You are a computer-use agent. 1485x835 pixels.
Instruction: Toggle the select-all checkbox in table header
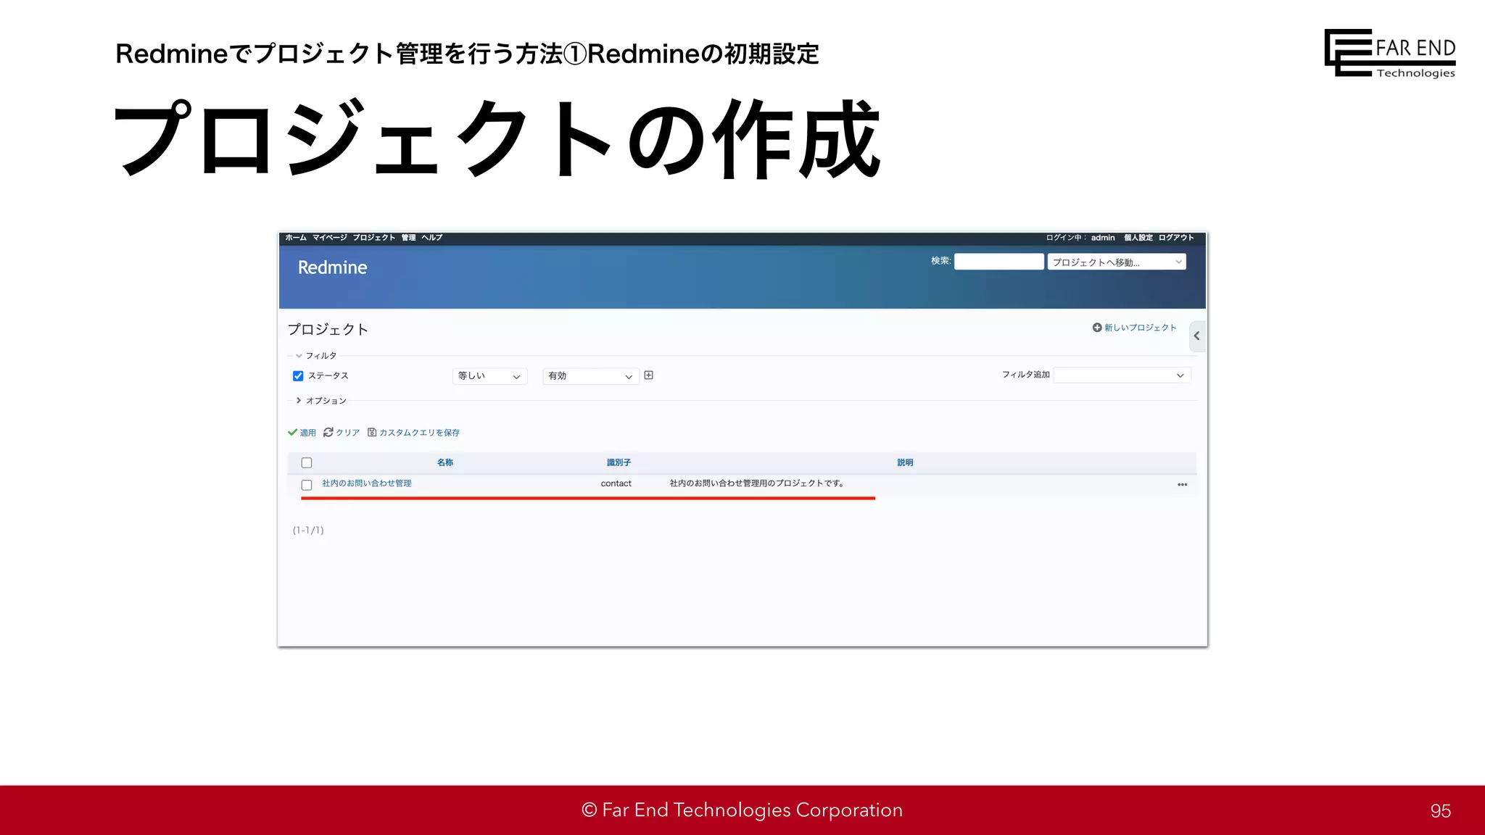point(307,463)
